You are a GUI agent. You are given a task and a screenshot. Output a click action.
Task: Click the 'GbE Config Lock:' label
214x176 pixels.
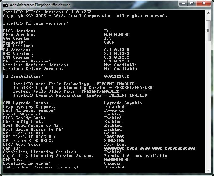tap(23, 122)
